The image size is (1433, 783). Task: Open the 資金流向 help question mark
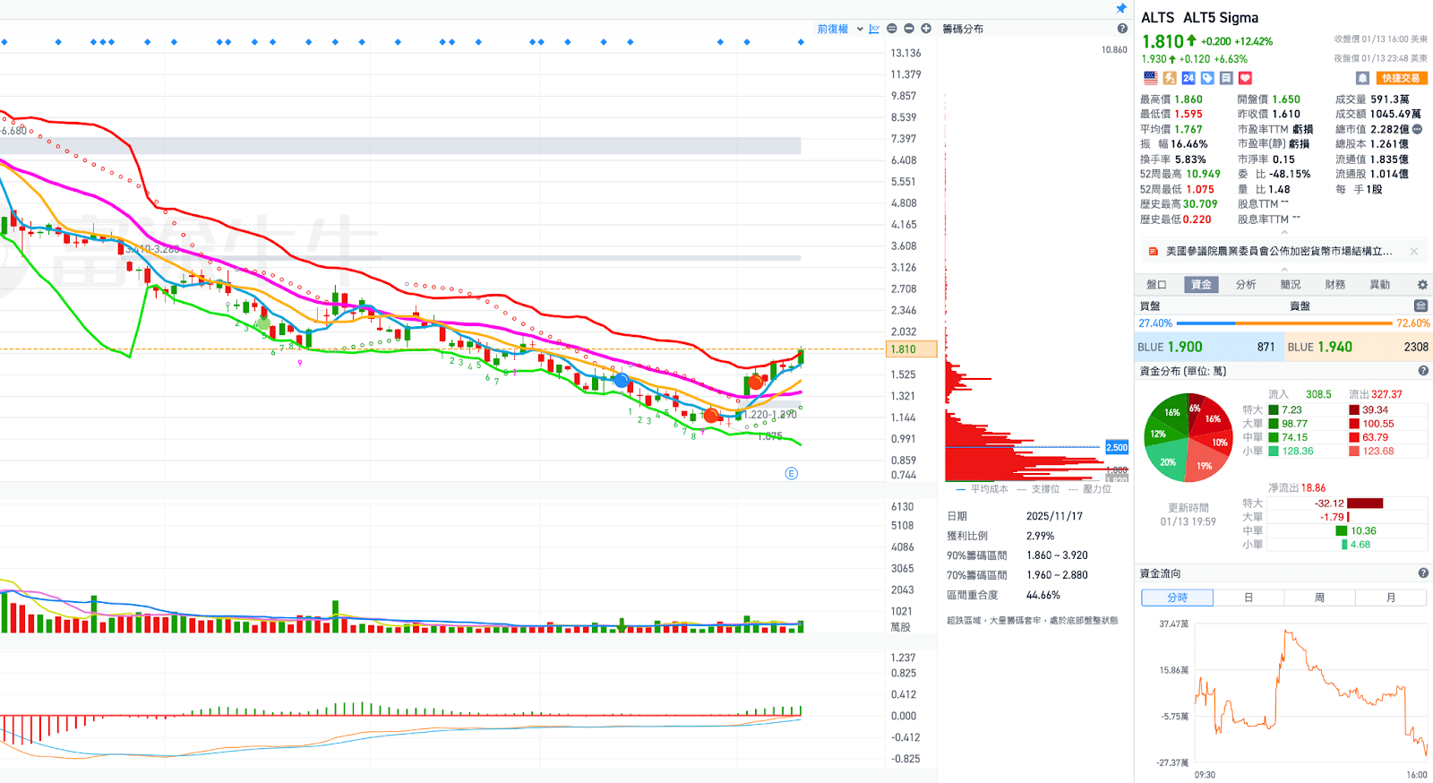tap(1423, 573)
